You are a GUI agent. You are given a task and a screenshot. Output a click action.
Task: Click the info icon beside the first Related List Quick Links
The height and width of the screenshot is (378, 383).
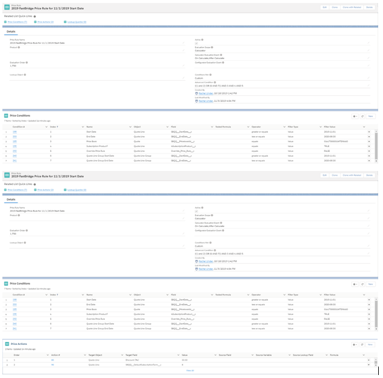35,16
